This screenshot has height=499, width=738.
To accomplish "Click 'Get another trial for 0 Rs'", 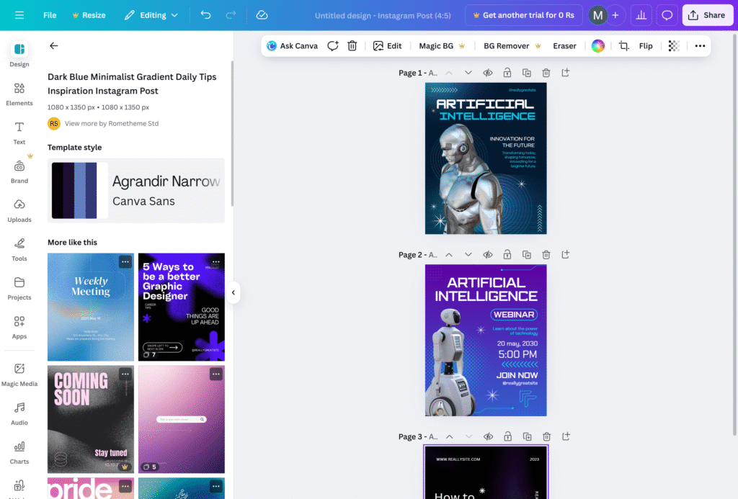I will 523,14.
